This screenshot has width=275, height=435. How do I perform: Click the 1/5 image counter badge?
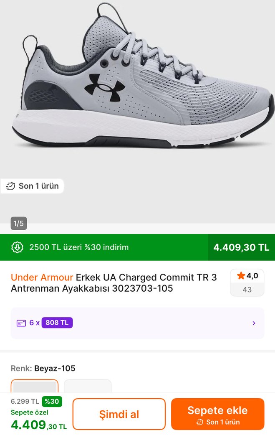(19, 223)
